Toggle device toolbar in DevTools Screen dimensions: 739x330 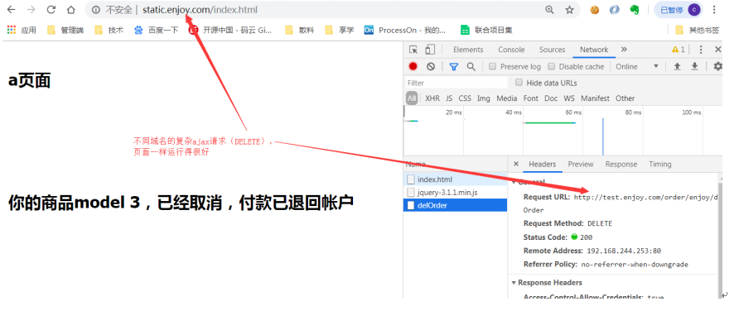(x=429, y=50)
